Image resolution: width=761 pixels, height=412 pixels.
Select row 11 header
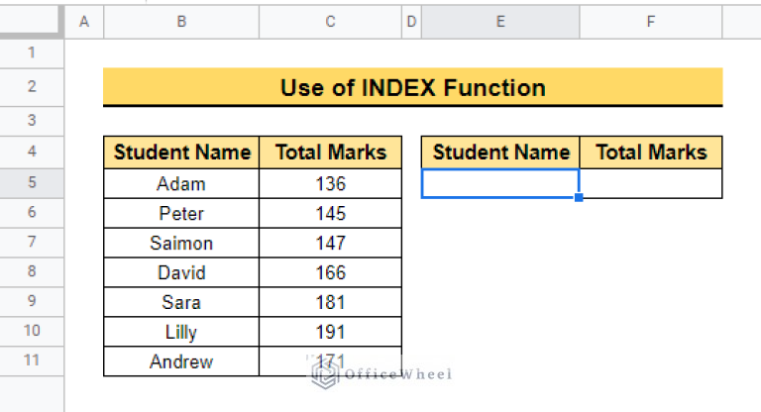[32, 360]
